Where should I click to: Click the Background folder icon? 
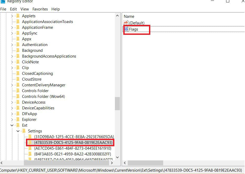click(18, 50)
